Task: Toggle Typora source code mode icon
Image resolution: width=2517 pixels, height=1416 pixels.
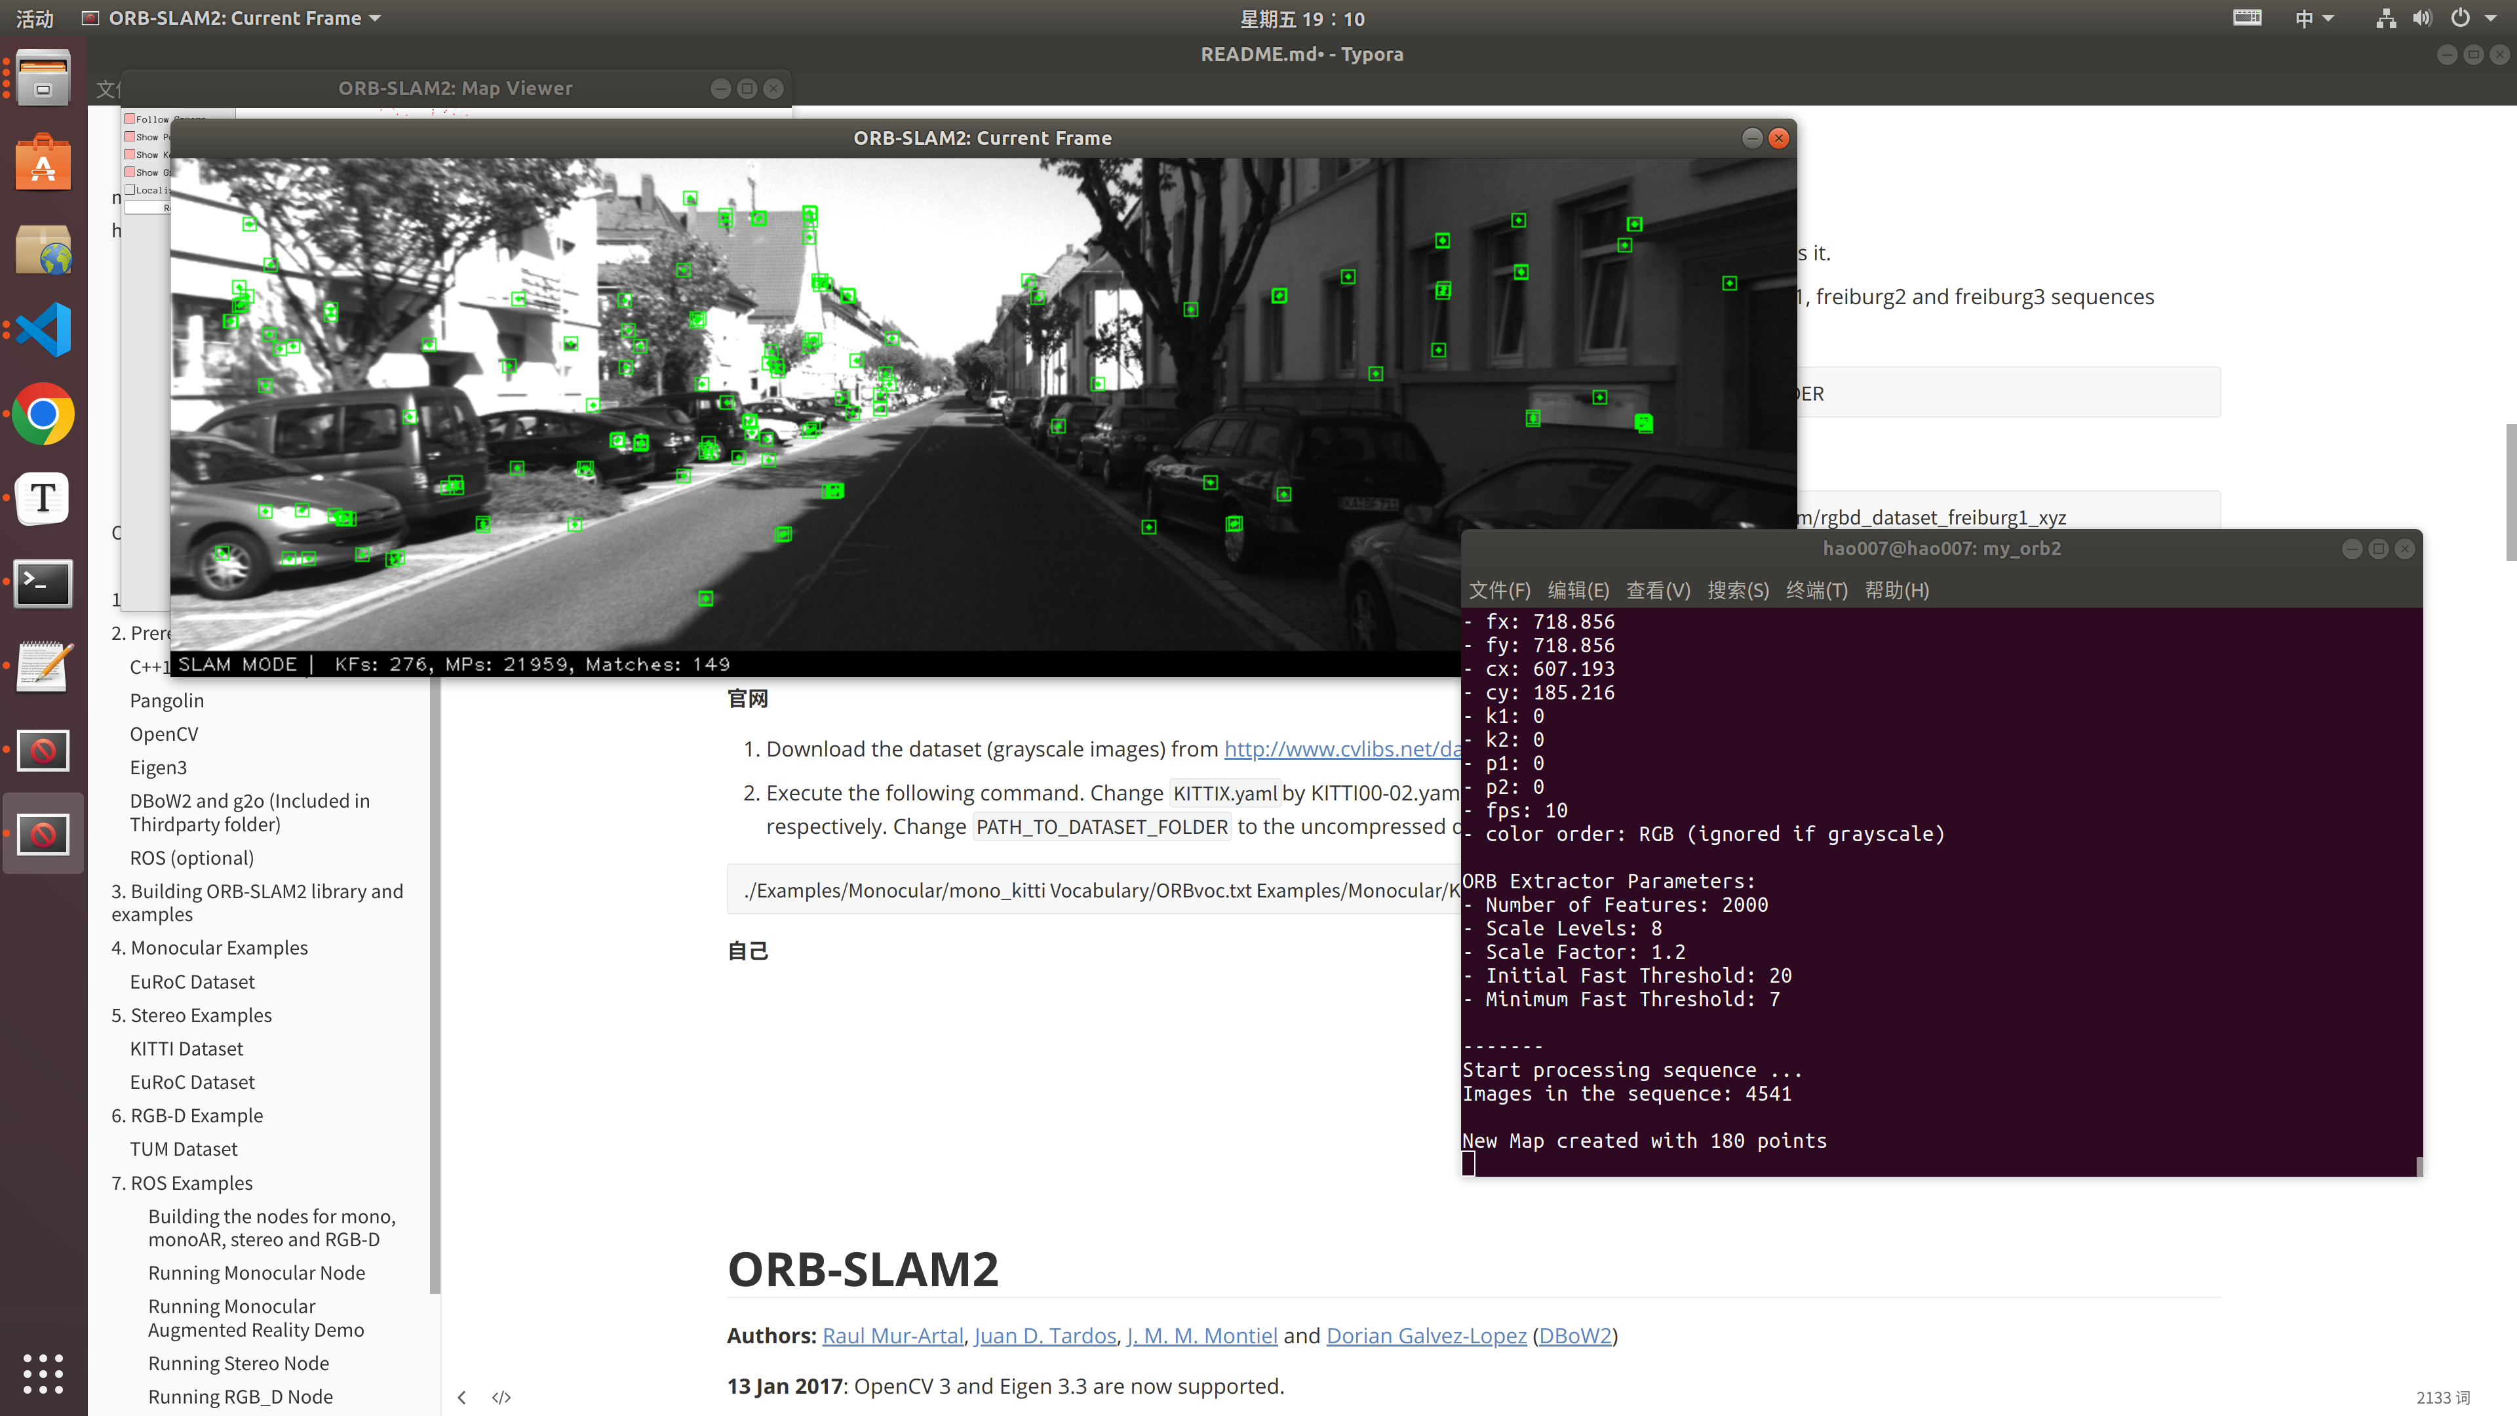Action: point(501,1398)
